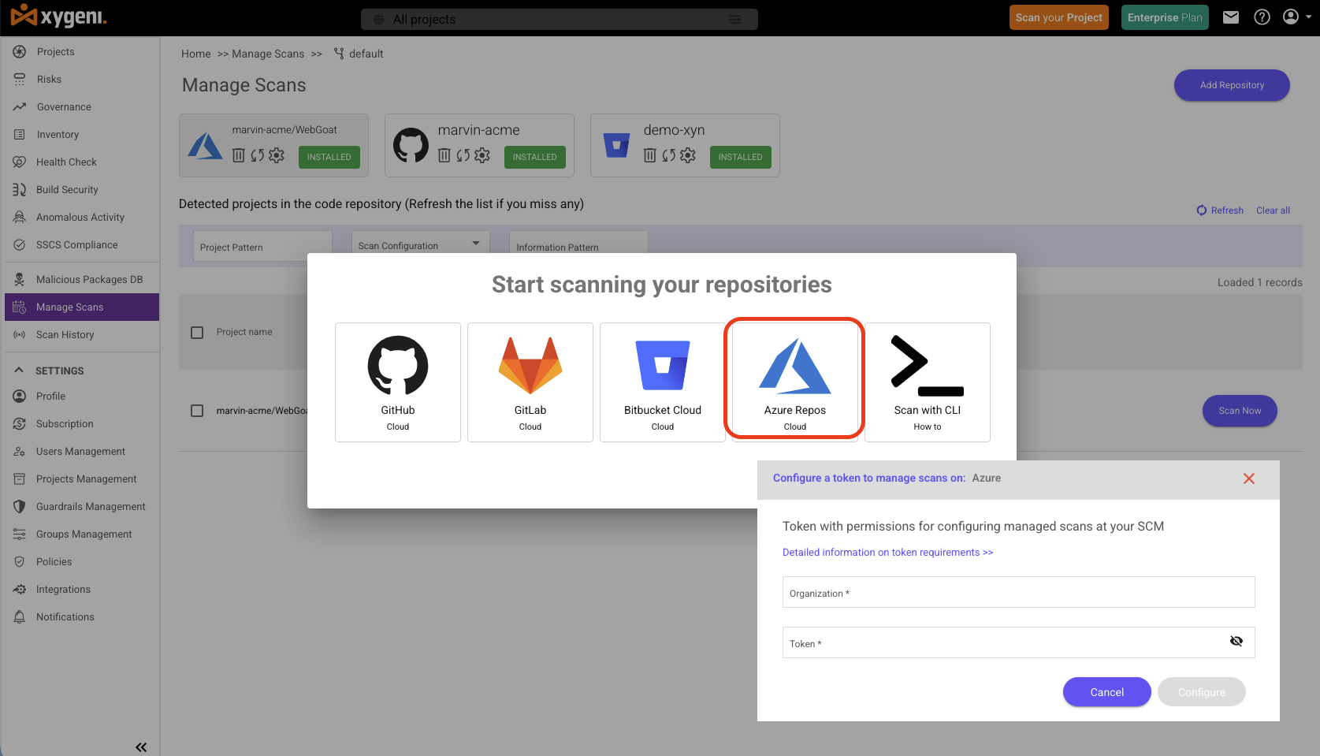The width and height of the screenshot is (1320, 756).
Task: Pick the Bitbucket Cloud tile
Action: pos(662,382)
